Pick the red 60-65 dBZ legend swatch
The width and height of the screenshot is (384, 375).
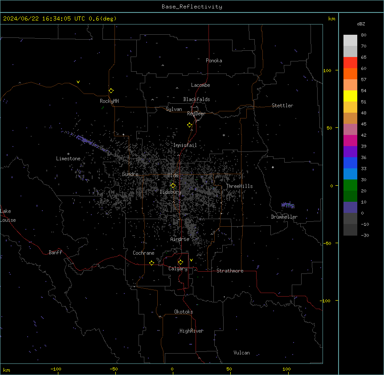tap(350, 62)
